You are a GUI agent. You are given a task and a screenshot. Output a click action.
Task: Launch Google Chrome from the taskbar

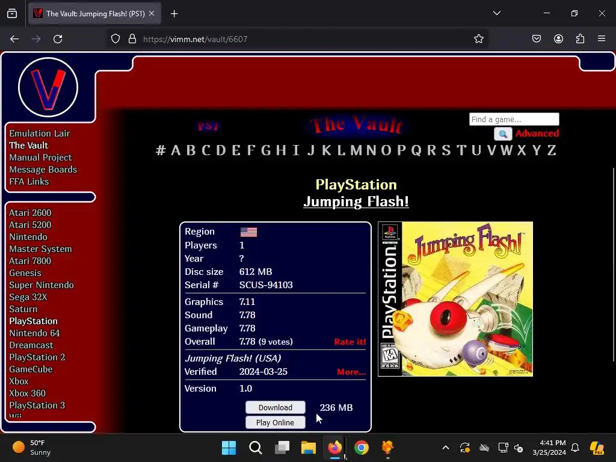[361, 448]
